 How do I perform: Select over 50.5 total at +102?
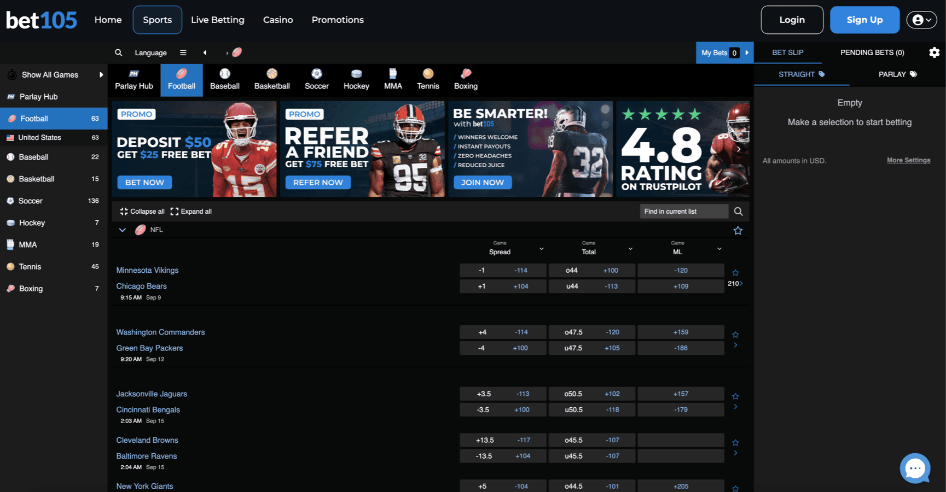[x=592, y=394]
